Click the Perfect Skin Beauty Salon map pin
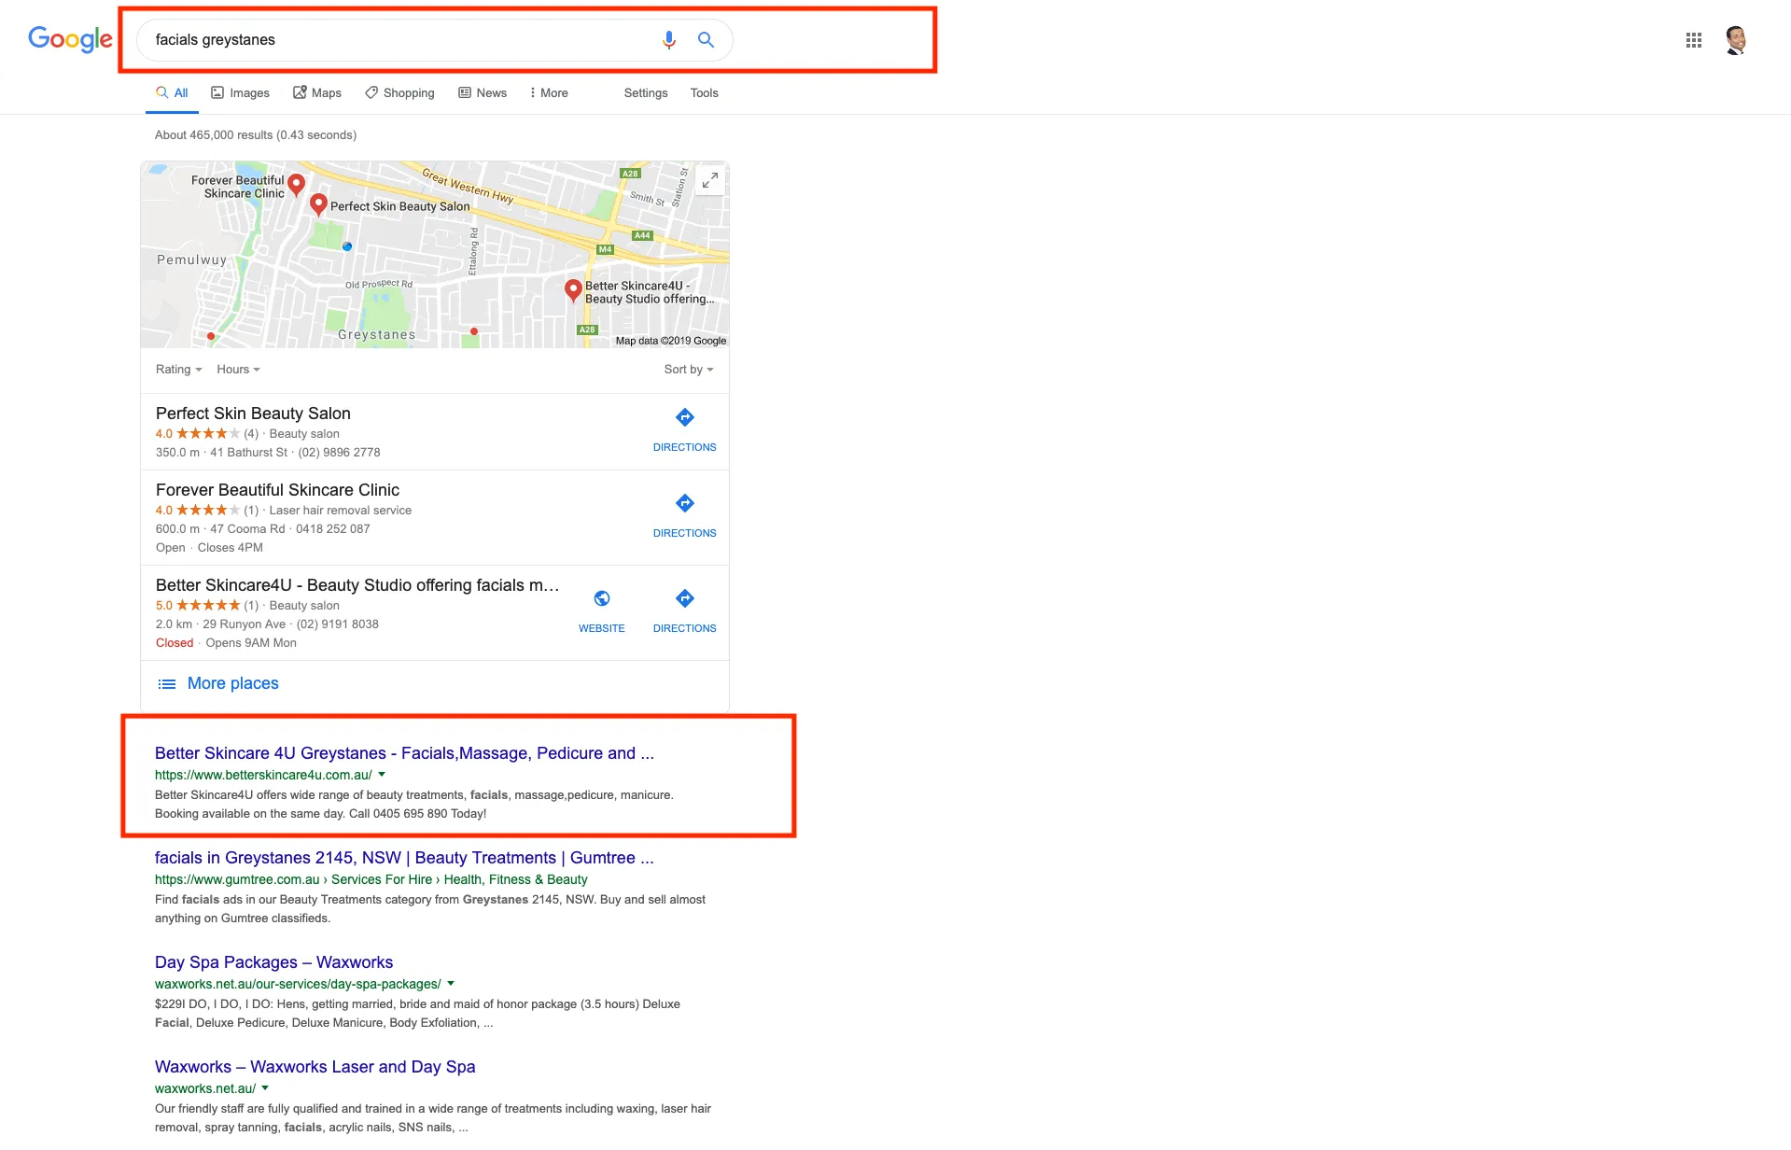Image resolution: width=1791 pixels, height=1150 pixels. [x=318, y=205]
